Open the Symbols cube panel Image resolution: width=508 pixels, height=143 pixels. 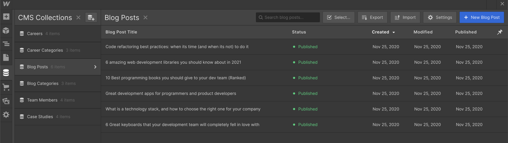click(6, 30)
